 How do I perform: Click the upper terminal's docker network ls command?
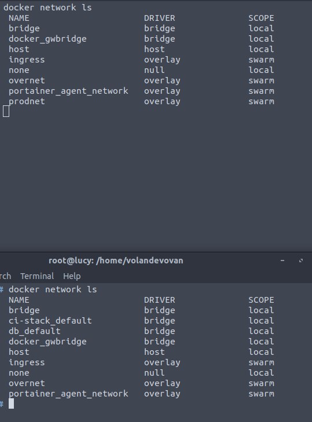point(47,8)
